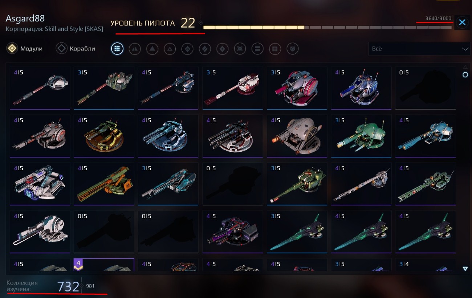Click the Asgard88 pilot name

pyautogui.click(x=25, y=18)
